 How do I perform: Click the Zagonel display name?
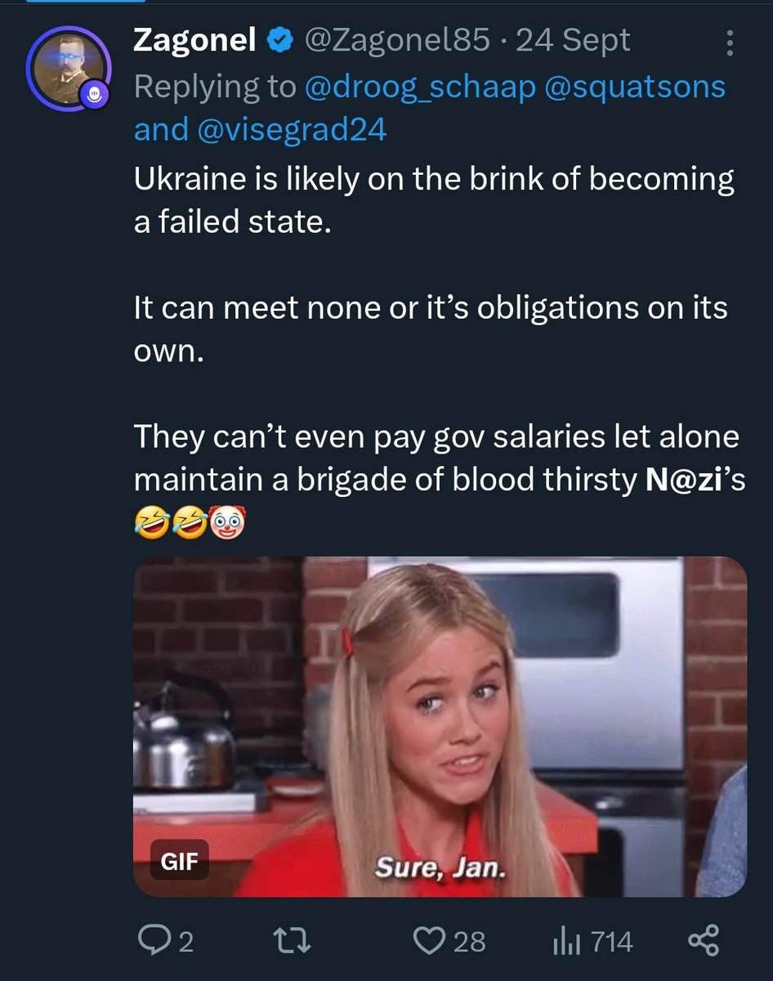(194, 40)
